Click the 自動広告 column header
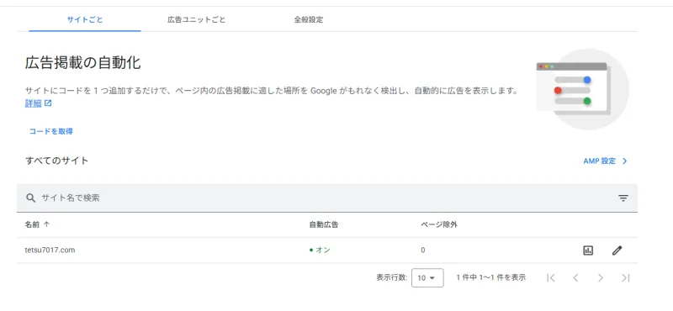 coord(324,224)
